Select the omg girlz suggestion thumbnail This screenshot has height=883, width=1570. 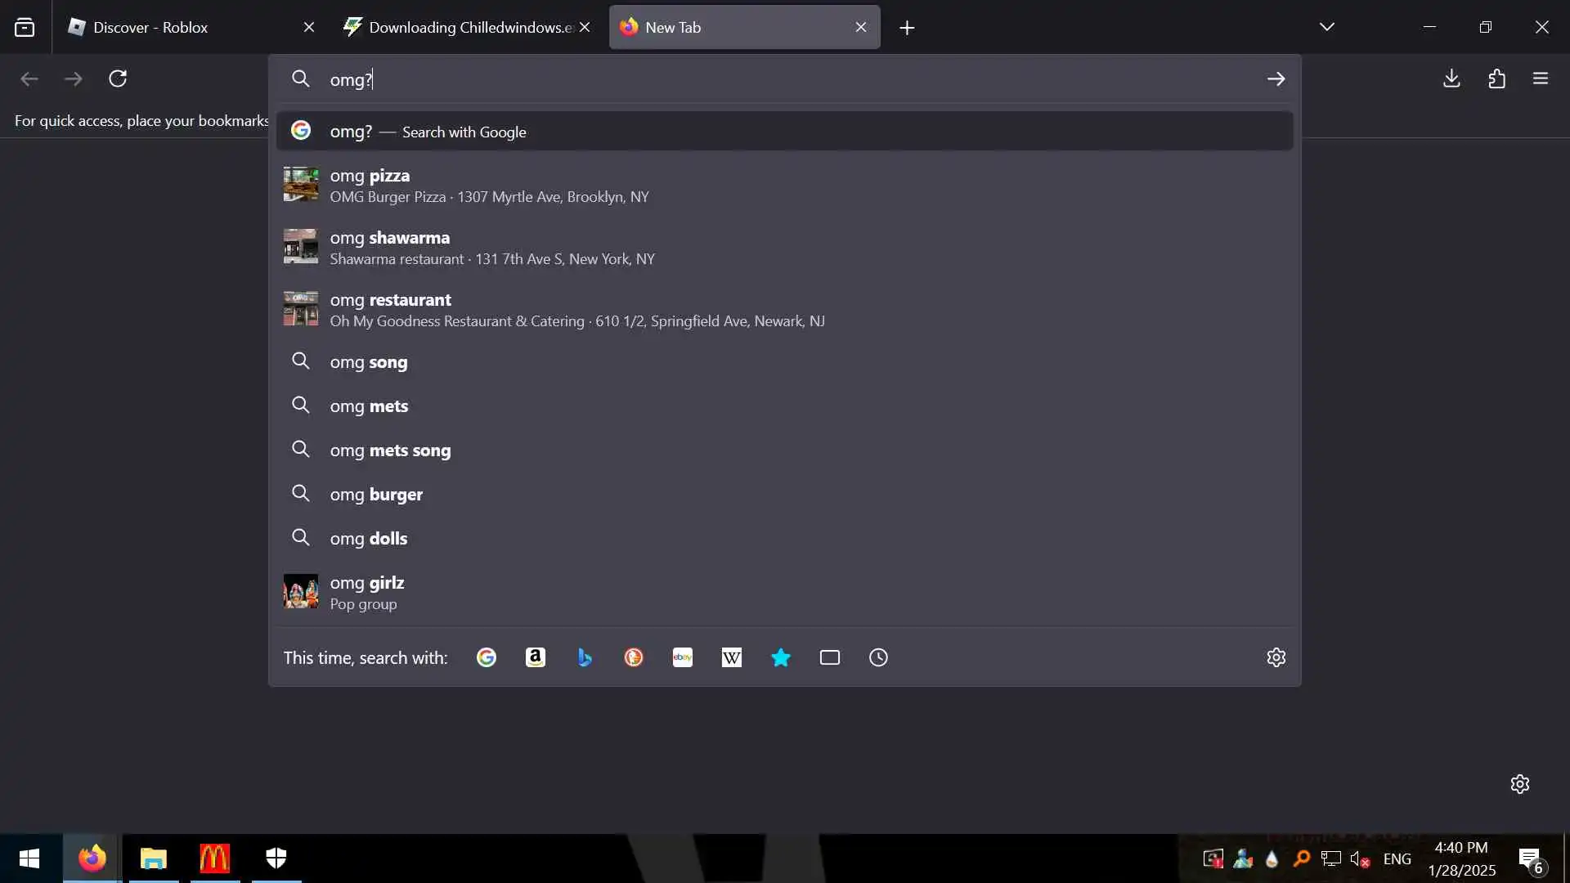click(x=301, y=591)
